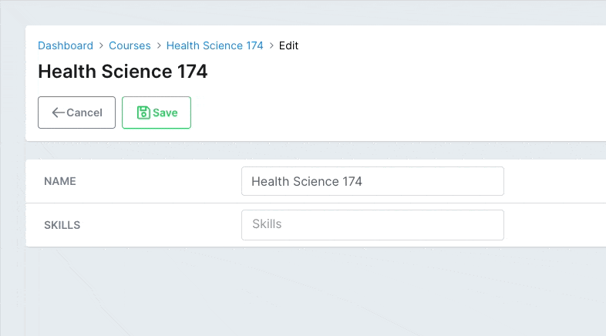Click the NAME field label
The width and height of the screenshot is (606, 336).
pos(60,181)
